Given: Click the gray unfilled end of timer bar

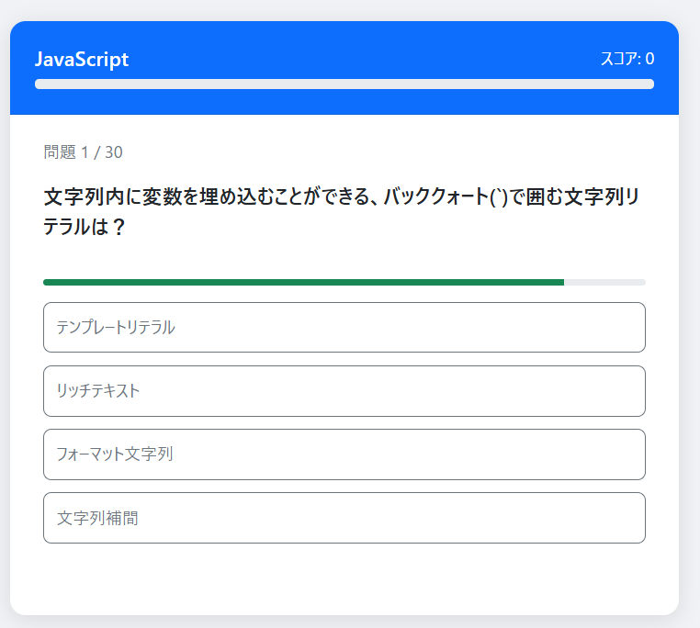Looking at the screenshot, I should (x=604, y=282).
